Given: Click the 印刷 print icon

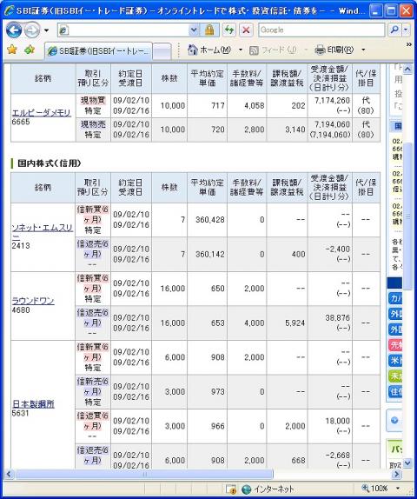Looking at the screenshot, I should click(320, 50).
